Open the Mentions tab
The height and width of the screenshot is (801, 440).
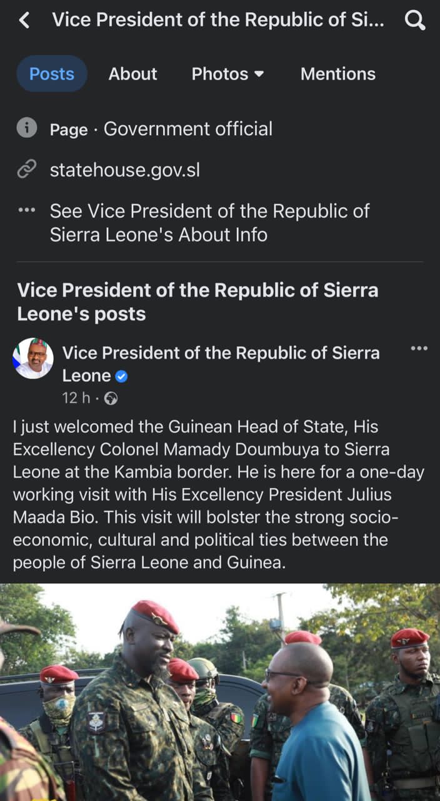click(337, 74)
